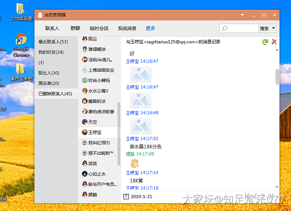Open the calendar date picker icon
Image resolution: width=291 pixels, height=211 pixels.
click(126, 196)
